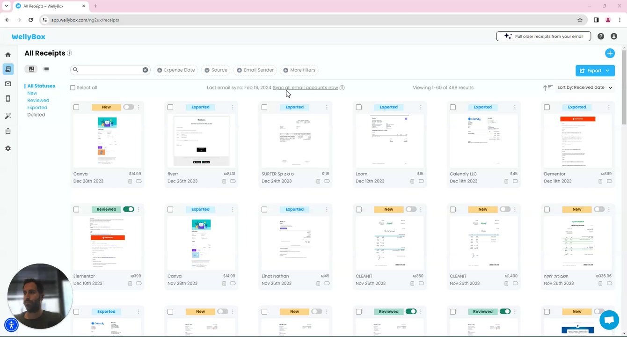Open the chat support bubble

(609, 320)
